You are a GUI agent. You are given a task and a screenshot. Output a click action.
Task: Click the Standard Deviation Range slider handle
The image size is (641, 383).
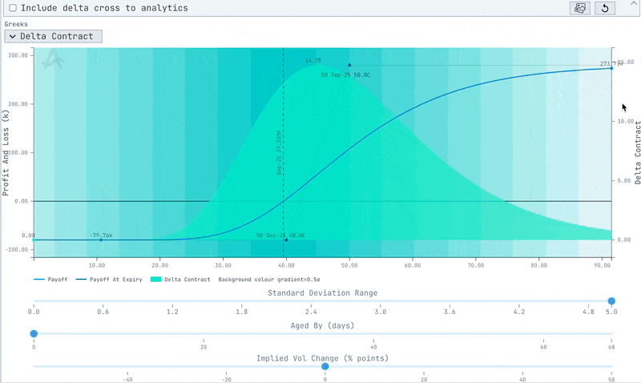tap(611, 301)
